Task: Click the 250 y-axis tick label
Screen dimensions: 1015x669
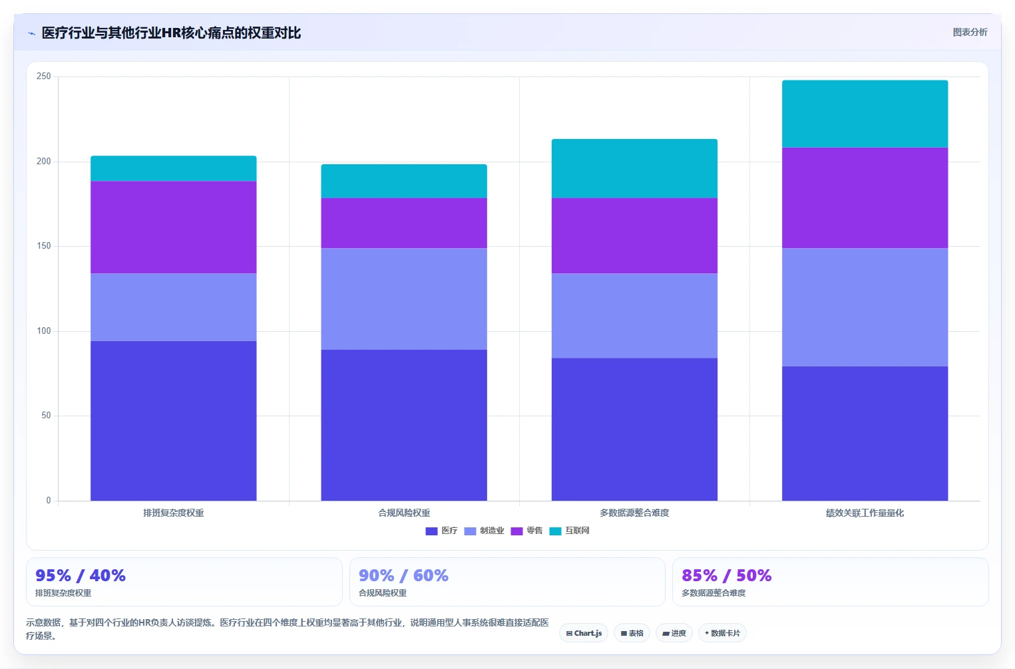Action: pos(44,76)
